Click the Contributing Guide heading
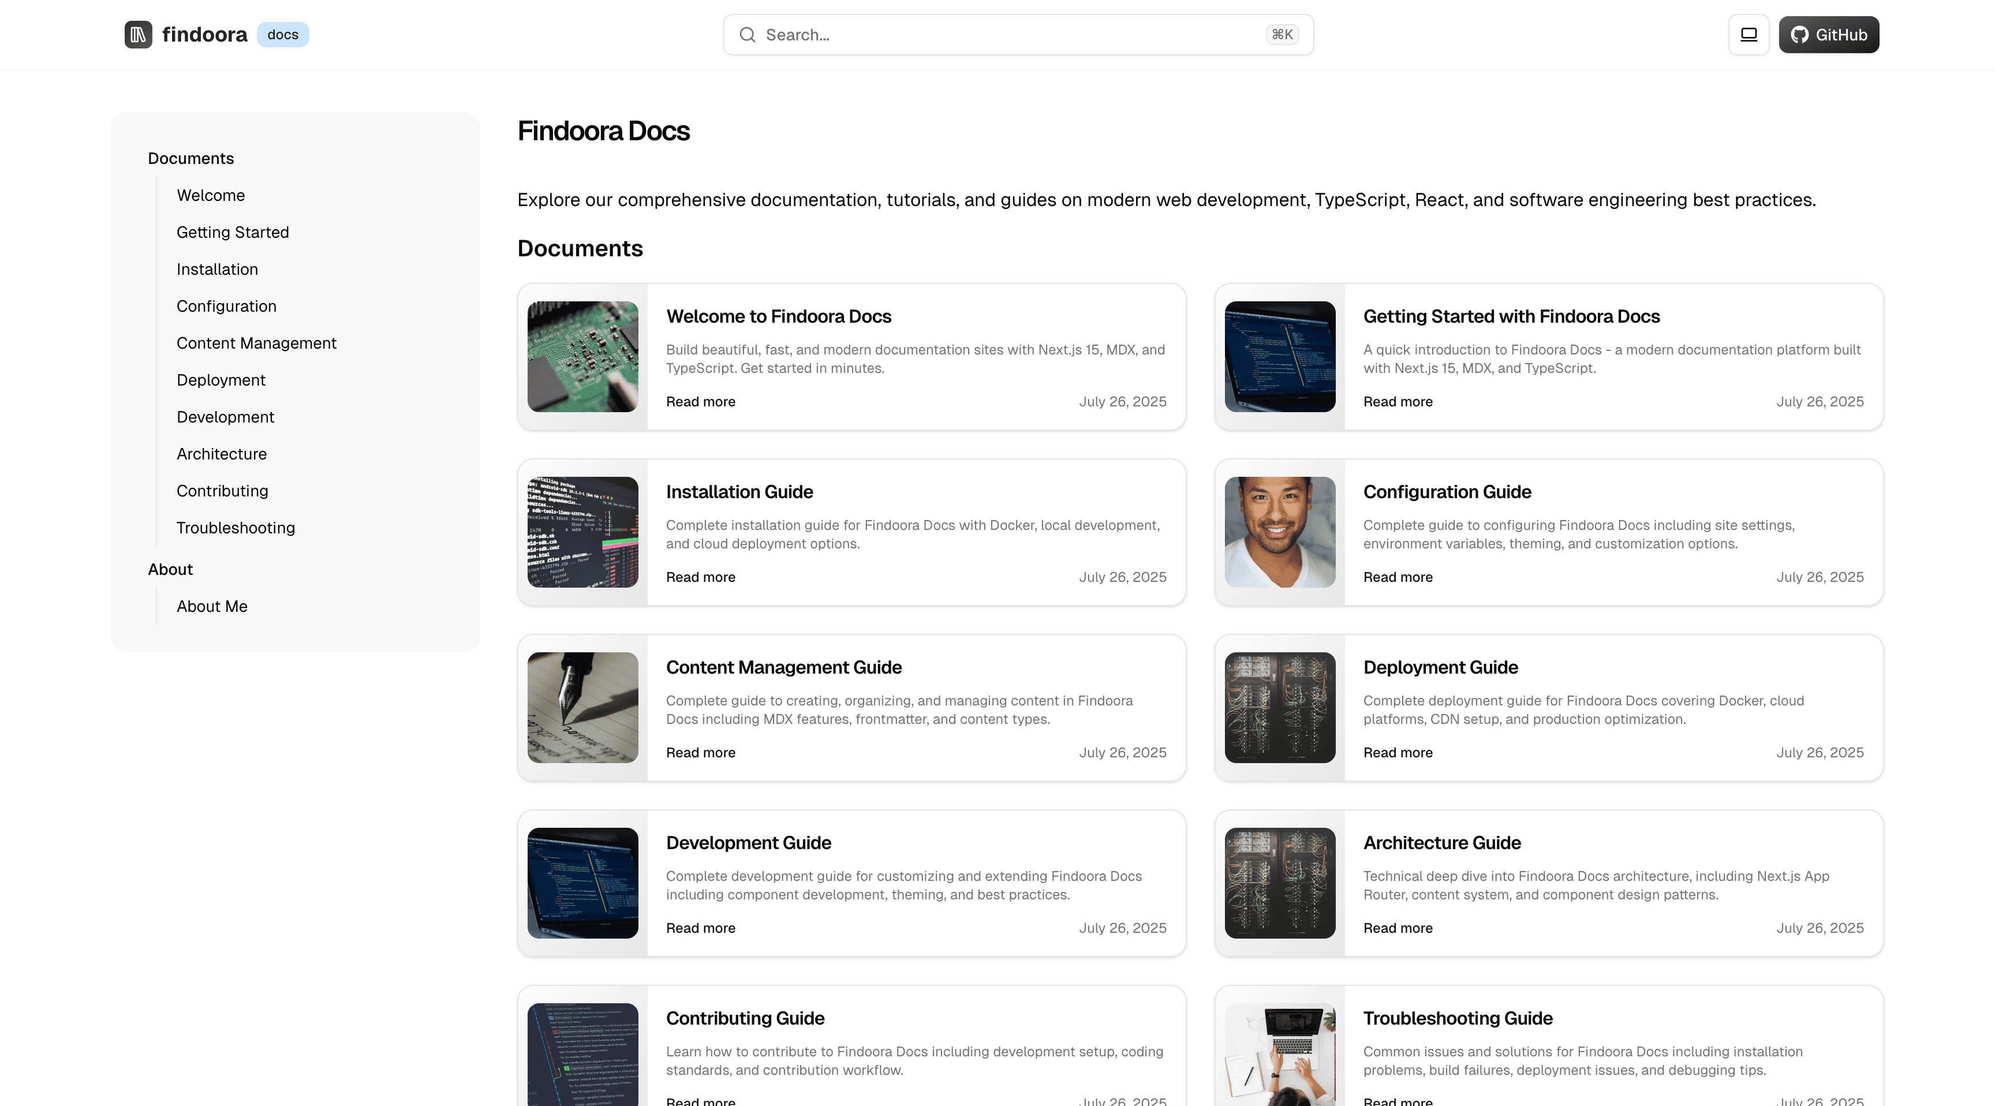The height and width of the screenshot is (1106, 1995). pyautogui.click(x=744, y=1018)
